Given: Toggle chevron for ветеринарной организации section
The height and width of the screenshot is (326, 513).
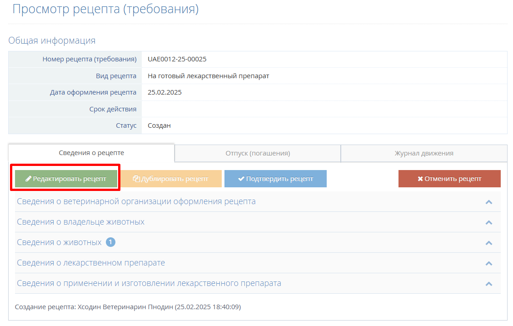Looking at the screenshot, I should coord(489,202).
